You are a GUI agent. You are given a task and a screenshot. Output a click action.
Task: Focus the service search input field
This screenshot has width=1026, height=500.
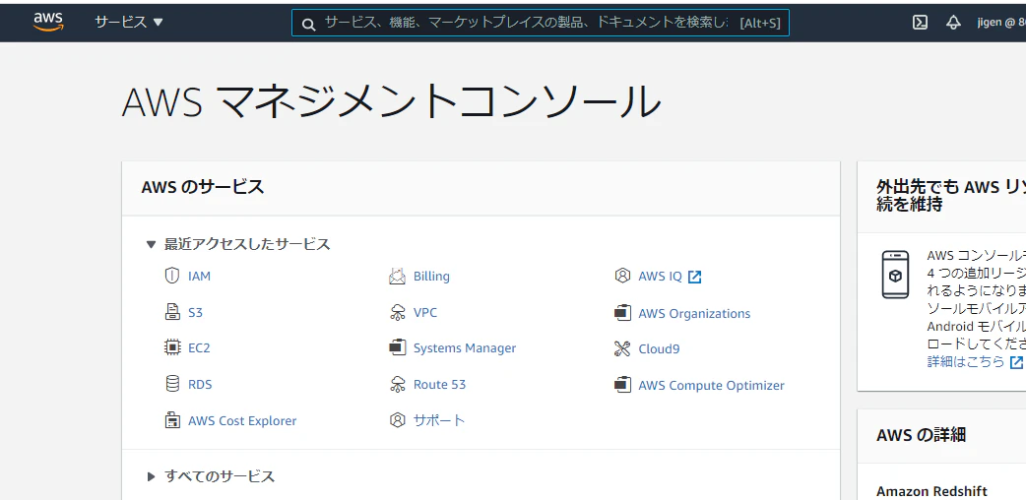540,23
